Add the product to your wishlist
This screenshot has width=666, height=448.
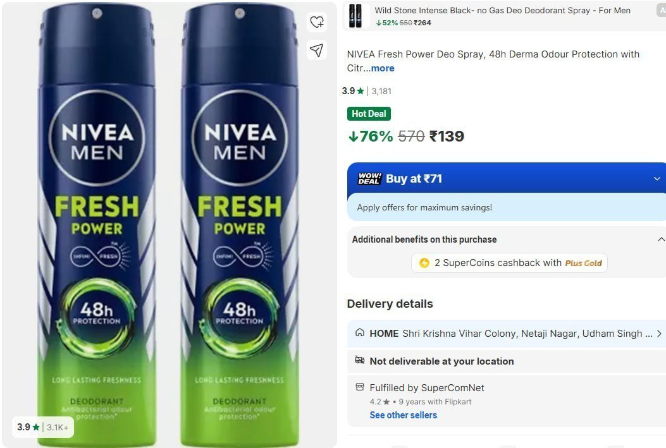point(317,21)
